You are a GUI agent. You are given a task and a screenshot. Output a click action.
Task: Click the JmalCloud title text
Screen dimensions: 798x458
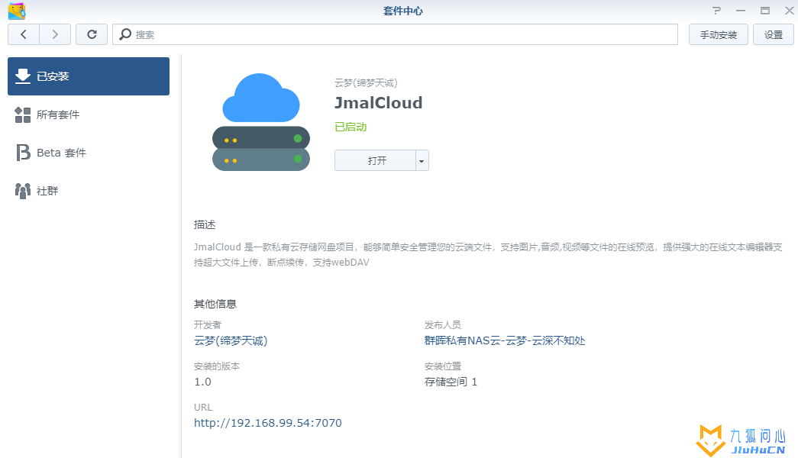point(378,103)
